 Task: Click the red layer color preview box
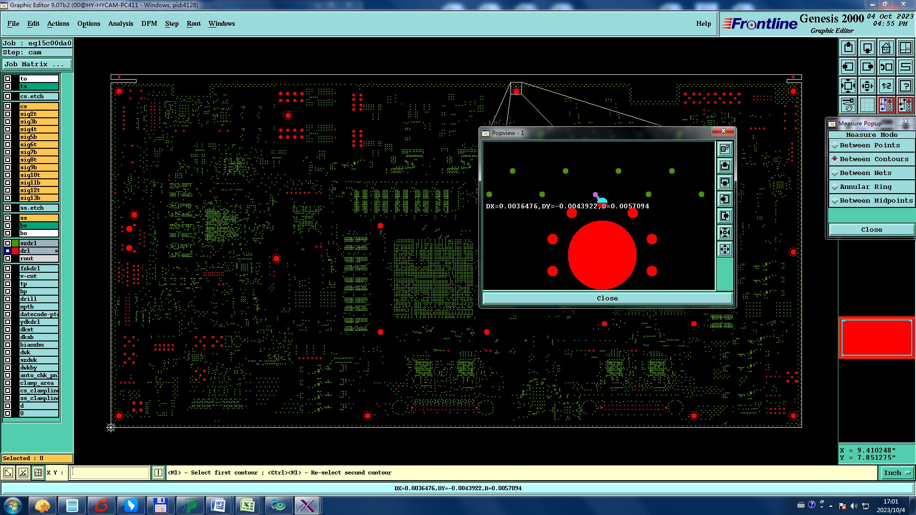(x=876, y=338)
